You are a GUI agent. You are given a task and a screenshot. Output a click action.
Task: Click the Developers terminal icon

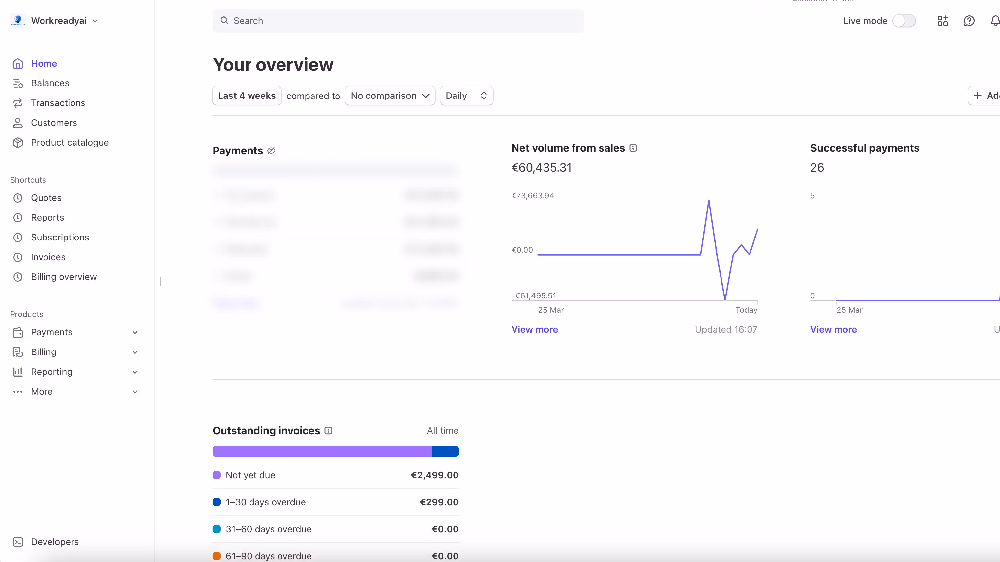click(x=18, y=542)
